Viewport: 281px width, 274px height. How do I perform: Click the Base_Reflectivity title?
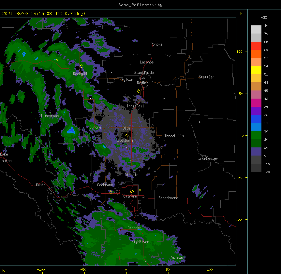point(140,5)
